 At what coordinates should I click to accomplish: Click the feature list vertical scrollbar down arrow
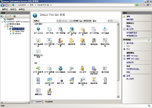pyautogui.click(x=118, y=96)
